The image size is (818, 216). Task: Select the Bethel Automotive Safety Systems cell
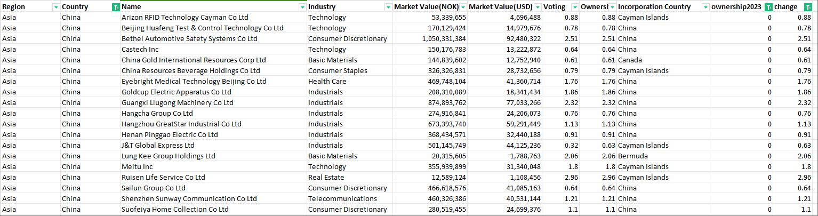[x=189, y=39]
